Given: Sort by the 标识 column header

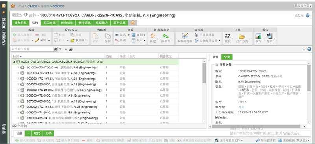Looking at the screenshot, I should (x=58, y=56).
